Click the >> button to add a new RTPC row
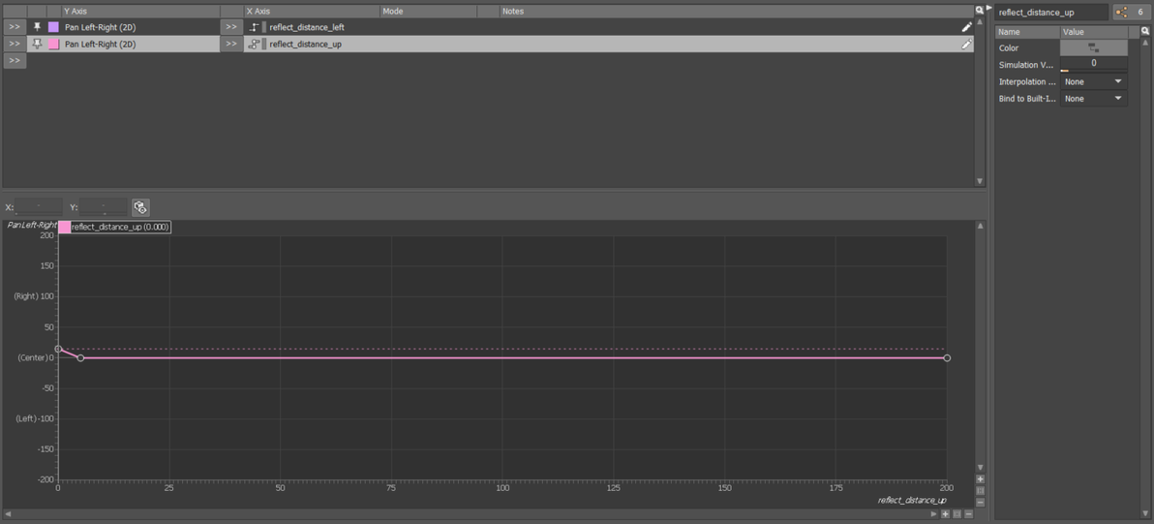The height and width of the screenshot is (524, 1154). click(x=15, y=61)
